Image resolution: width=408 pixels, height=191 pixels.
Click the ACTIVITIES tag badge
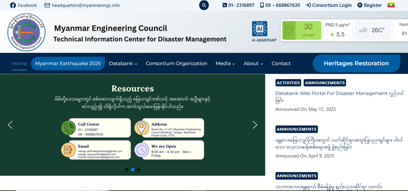pos(288,83)
